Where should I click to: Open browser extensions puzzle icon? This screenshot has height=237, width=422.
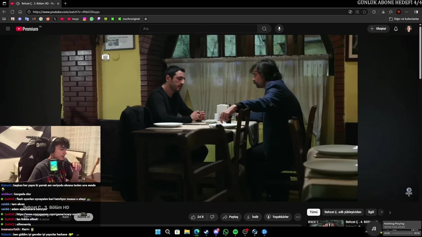click(x=374, y=12)
